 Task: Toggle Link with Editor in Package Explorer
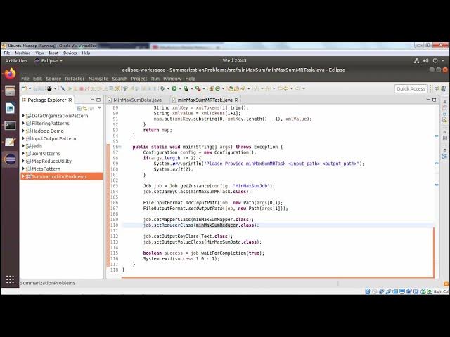85,108
